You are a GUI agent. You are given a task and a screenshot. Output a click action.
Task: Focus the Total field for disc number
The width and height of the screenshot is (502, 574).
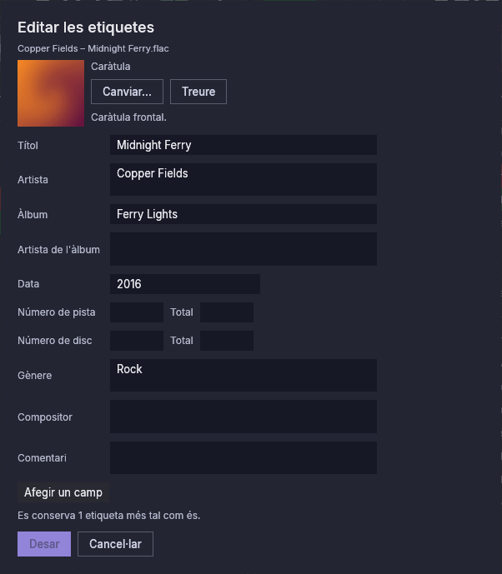227,341
